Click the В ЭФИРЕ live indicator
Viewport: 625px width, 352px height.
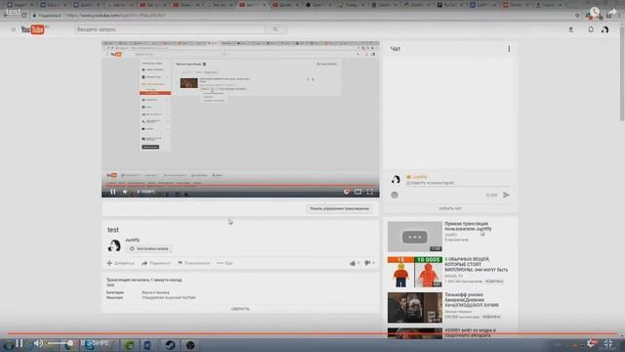pos(95,343)
